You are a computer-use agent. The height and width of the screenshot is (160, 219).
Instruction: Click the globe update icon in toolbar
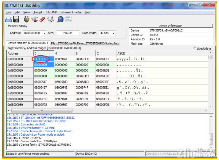(60, 19)
